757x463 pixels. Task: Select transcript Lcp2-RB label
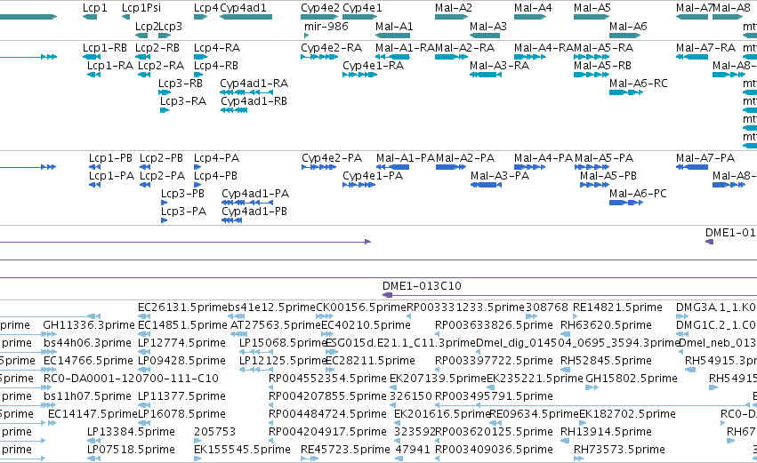[157, 48]
